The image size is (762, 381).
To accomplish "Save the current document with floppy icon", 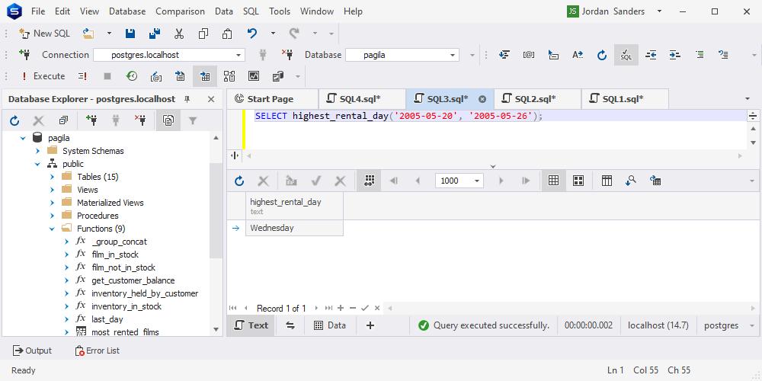I will (130, 34).
